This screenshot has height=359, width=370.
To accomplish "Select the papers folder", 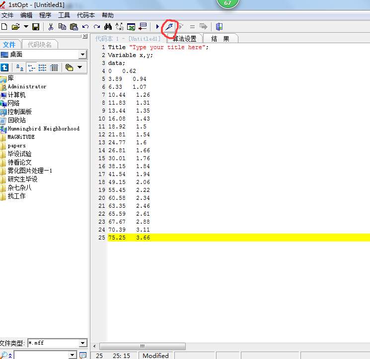I will [x=16, y=146].
